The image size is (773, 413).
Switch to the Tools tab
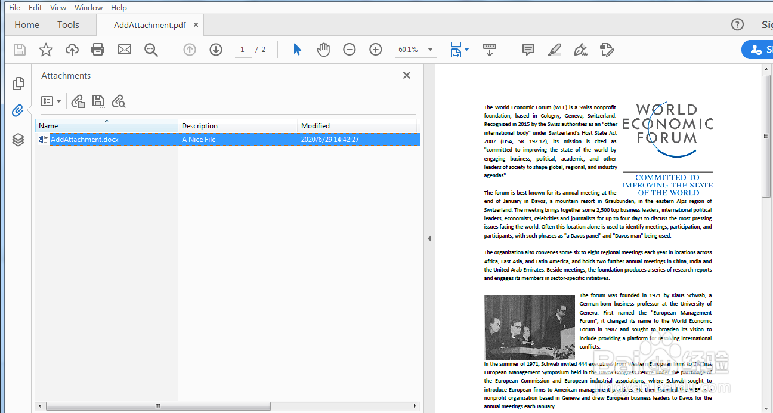68,24
